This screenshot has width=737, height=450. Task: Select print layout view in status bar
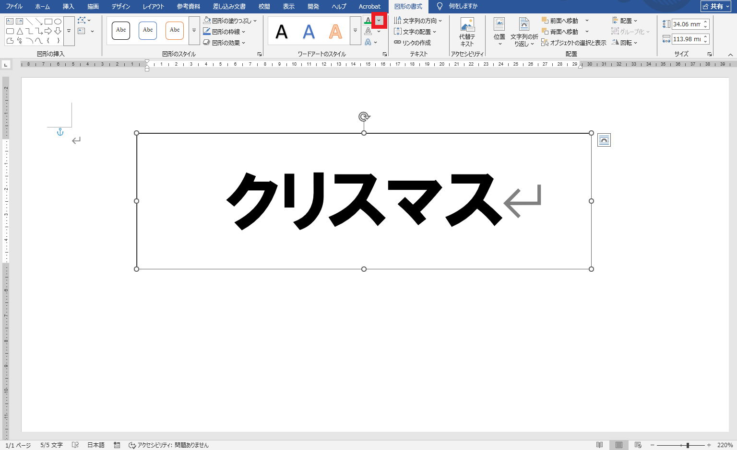coord(618,445)
